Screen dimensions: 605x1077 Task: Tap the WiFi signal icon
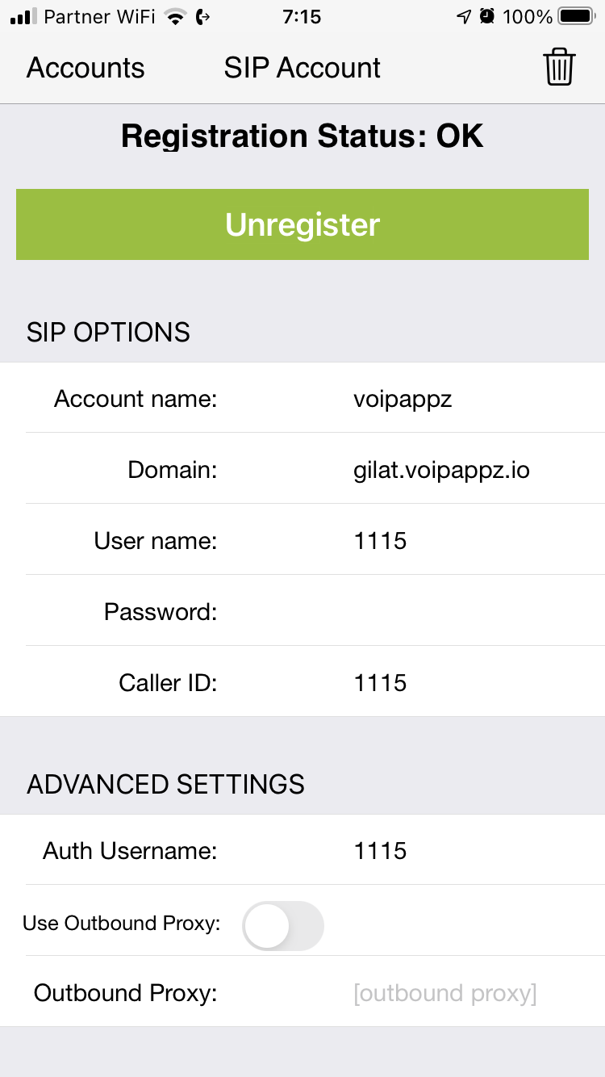pyautogui.click(x=174, y=16)
